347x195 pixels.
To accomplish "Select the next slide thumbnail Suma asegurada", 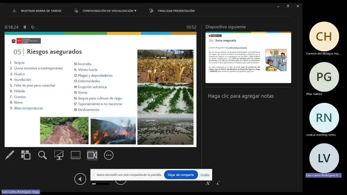I will [248, 57].
